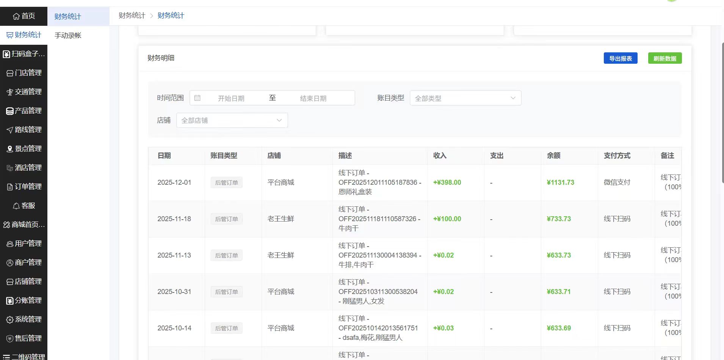The height and width of the screenshot is (360, 724).
Task: Click the 客服 bell icon
Action: [16, 206]
